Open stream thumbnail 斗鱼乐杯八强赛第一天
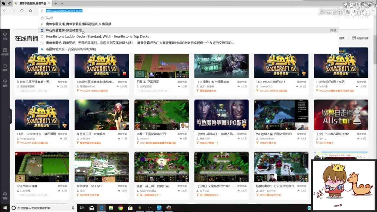Viewport: 377px width, 212px height. [x=42, y=63]
